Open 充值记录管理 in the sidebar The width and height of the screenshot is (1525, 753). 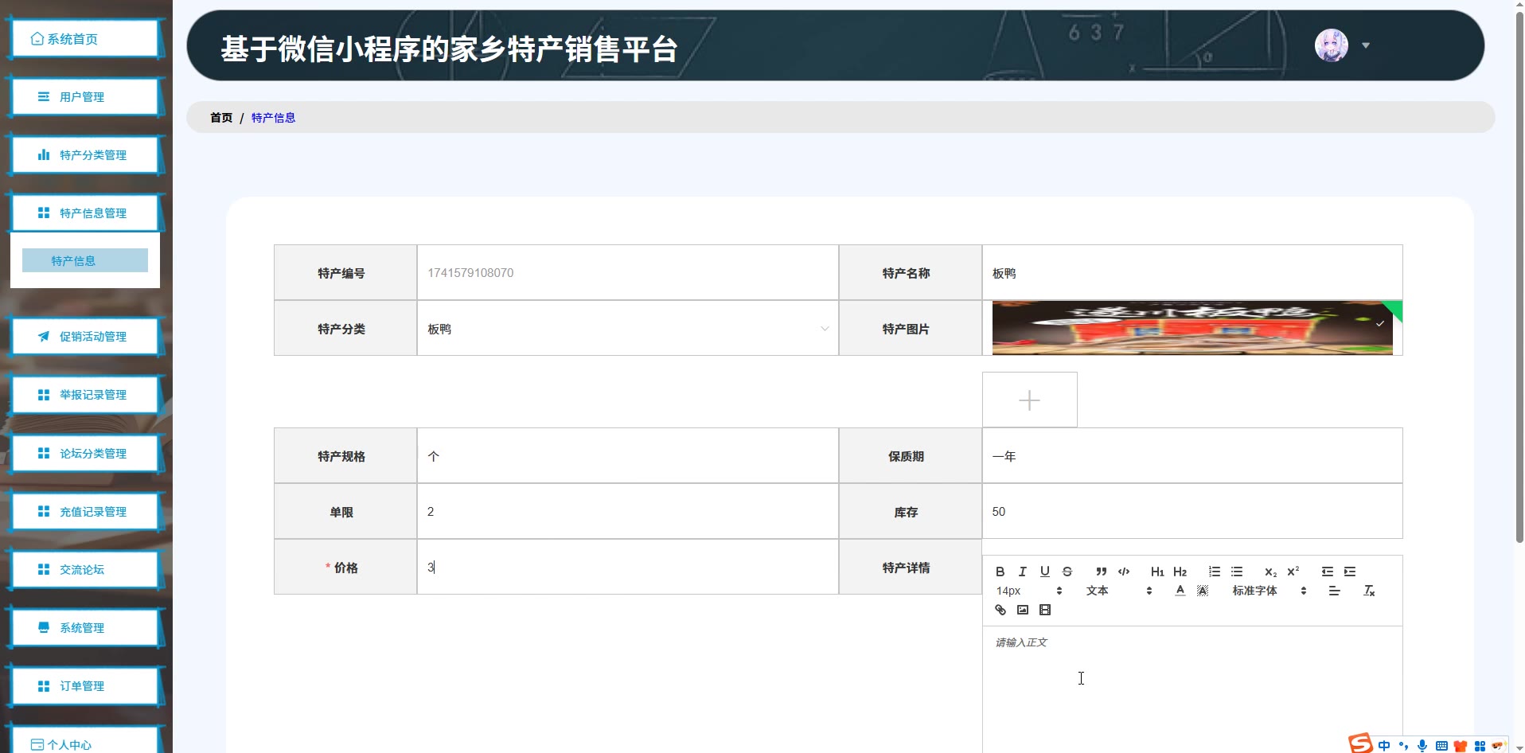tap(85, 511)
